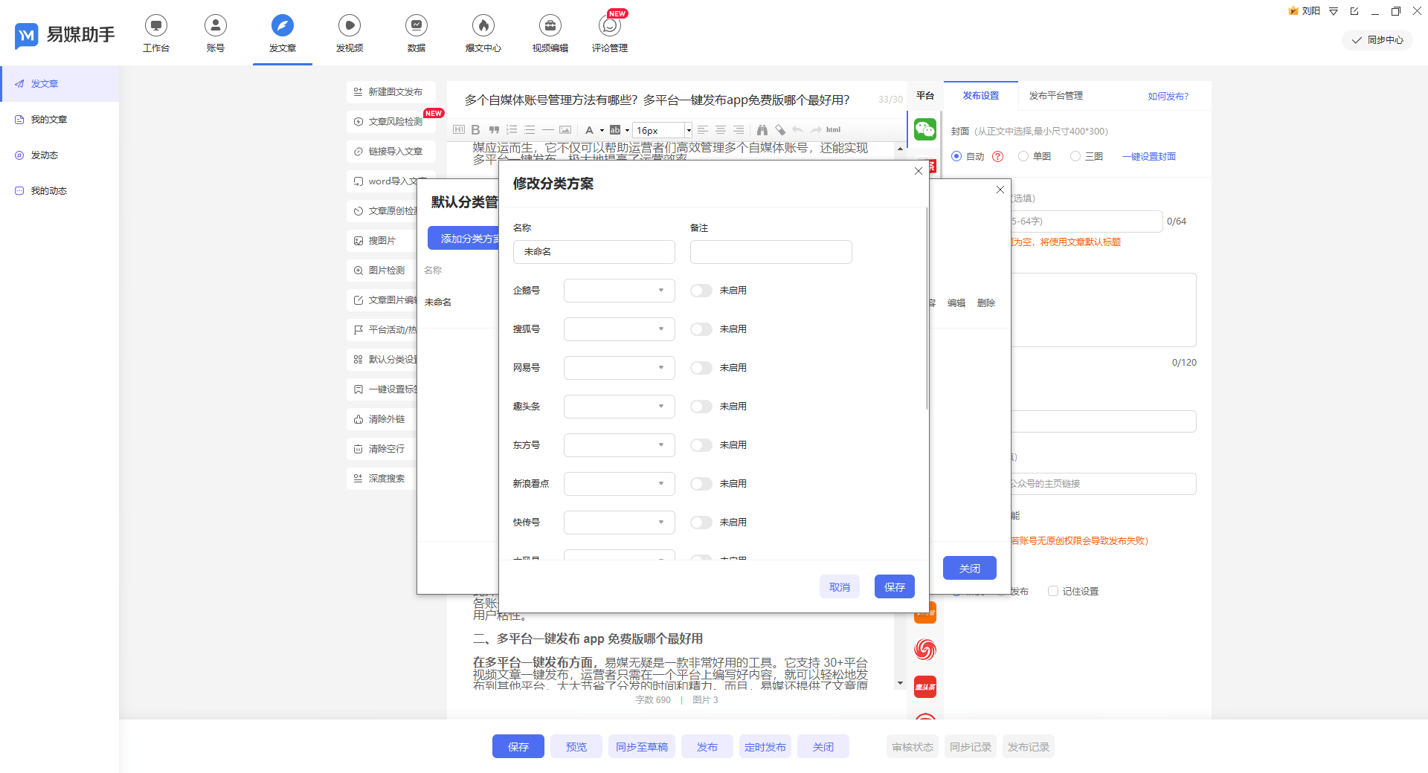Open 快传号 category dropdown
The height and width of the screenshot is (773, 1428).
(x=620, y=523)
